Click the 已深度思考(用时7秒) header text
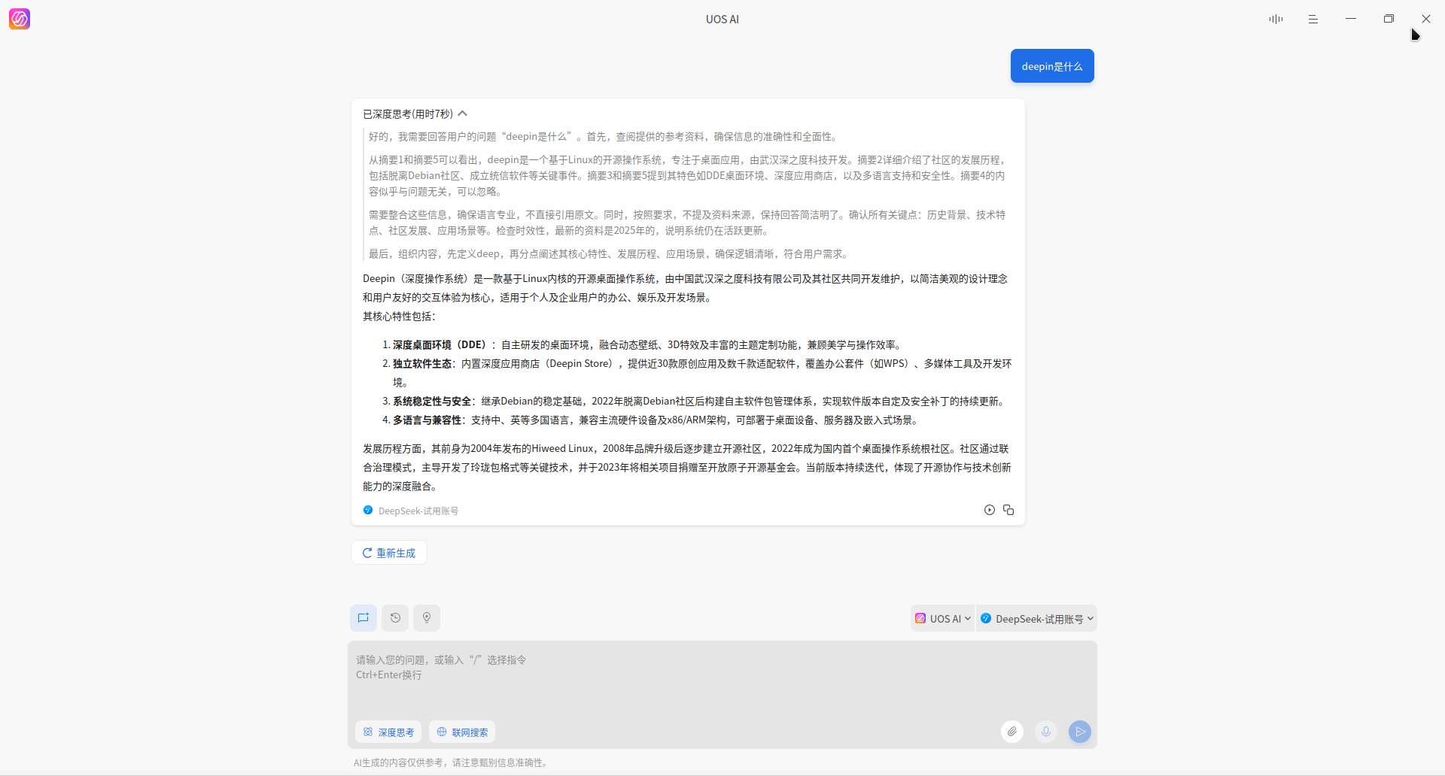The image size is (1445, 776). (x=408, y=114)
